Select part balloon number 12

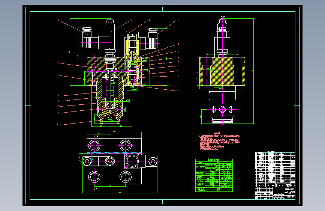[178, 44]
